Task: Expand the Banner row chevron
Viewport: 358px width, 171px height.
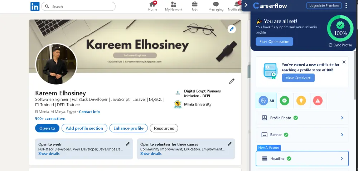Action: (342, 135)
